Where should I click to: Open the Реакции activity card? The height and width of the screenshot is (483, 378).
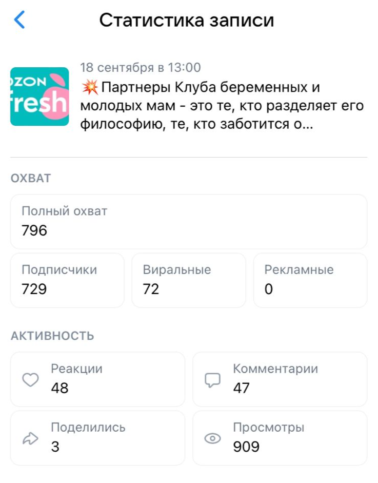[x=97, y=379]
